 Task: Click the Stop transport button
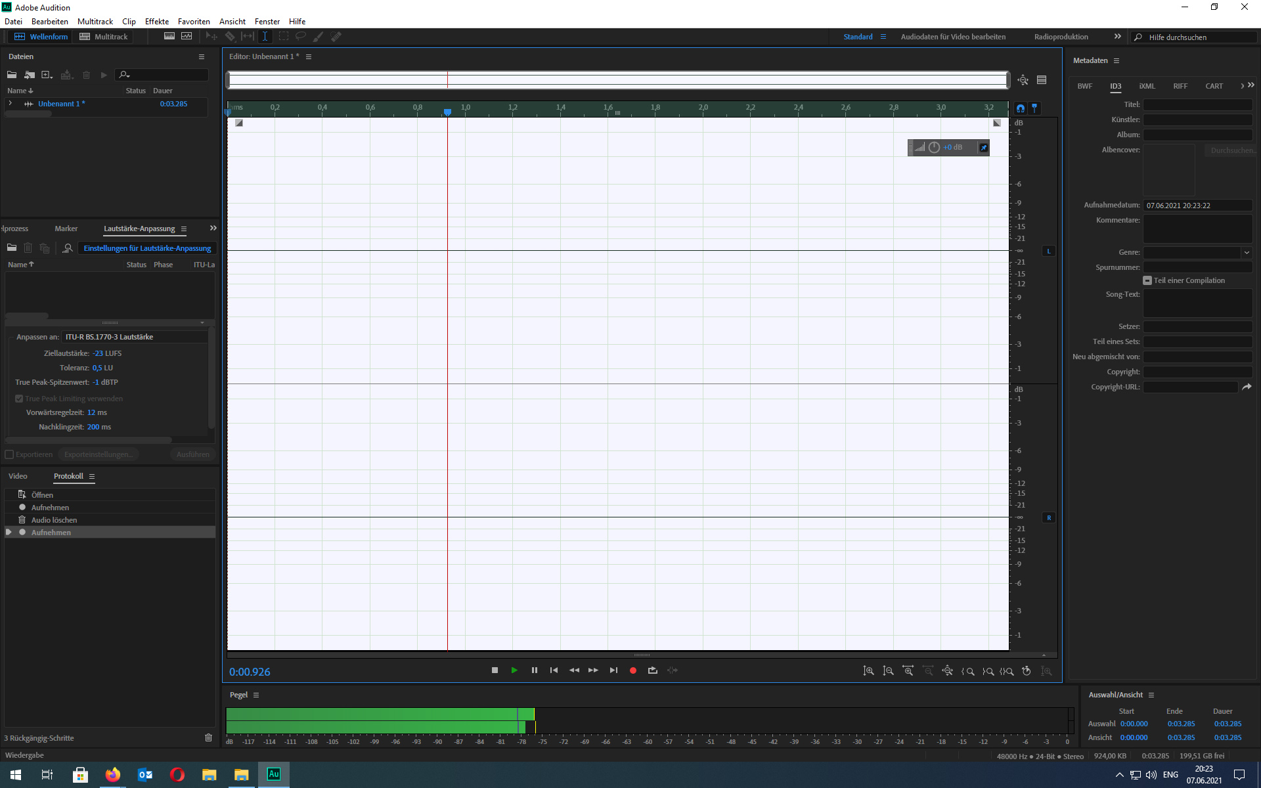495,670
